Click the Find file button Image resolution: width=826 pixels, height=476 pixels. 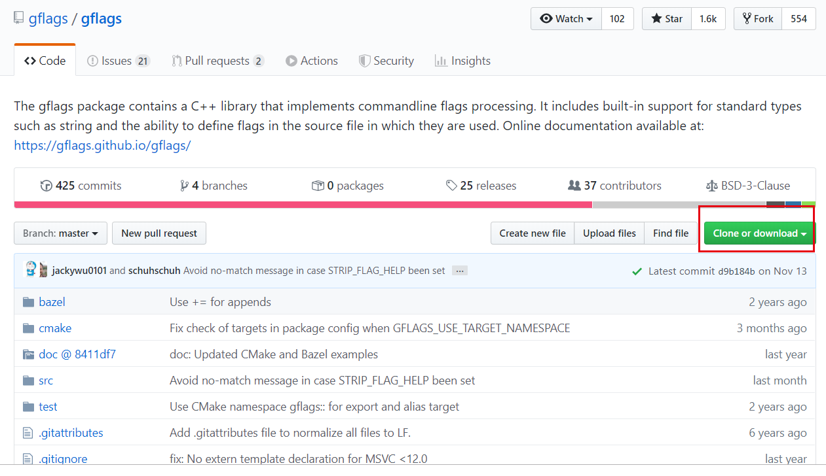point(671,233)
